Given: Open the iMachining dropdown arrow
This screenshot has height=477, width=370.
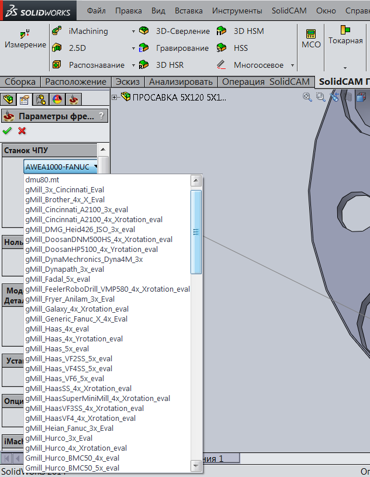Looking at the screenshot, I should (x=133, y=32).
